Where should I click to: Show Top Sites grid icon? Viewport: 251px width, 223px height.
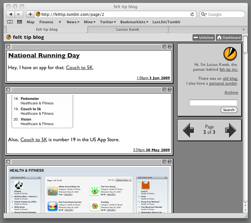pos(19,22)
